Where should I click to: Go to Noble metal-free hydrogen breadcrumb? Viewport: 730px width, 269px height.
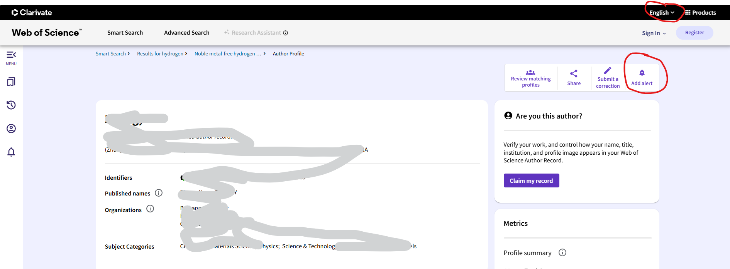pos(228,53)
